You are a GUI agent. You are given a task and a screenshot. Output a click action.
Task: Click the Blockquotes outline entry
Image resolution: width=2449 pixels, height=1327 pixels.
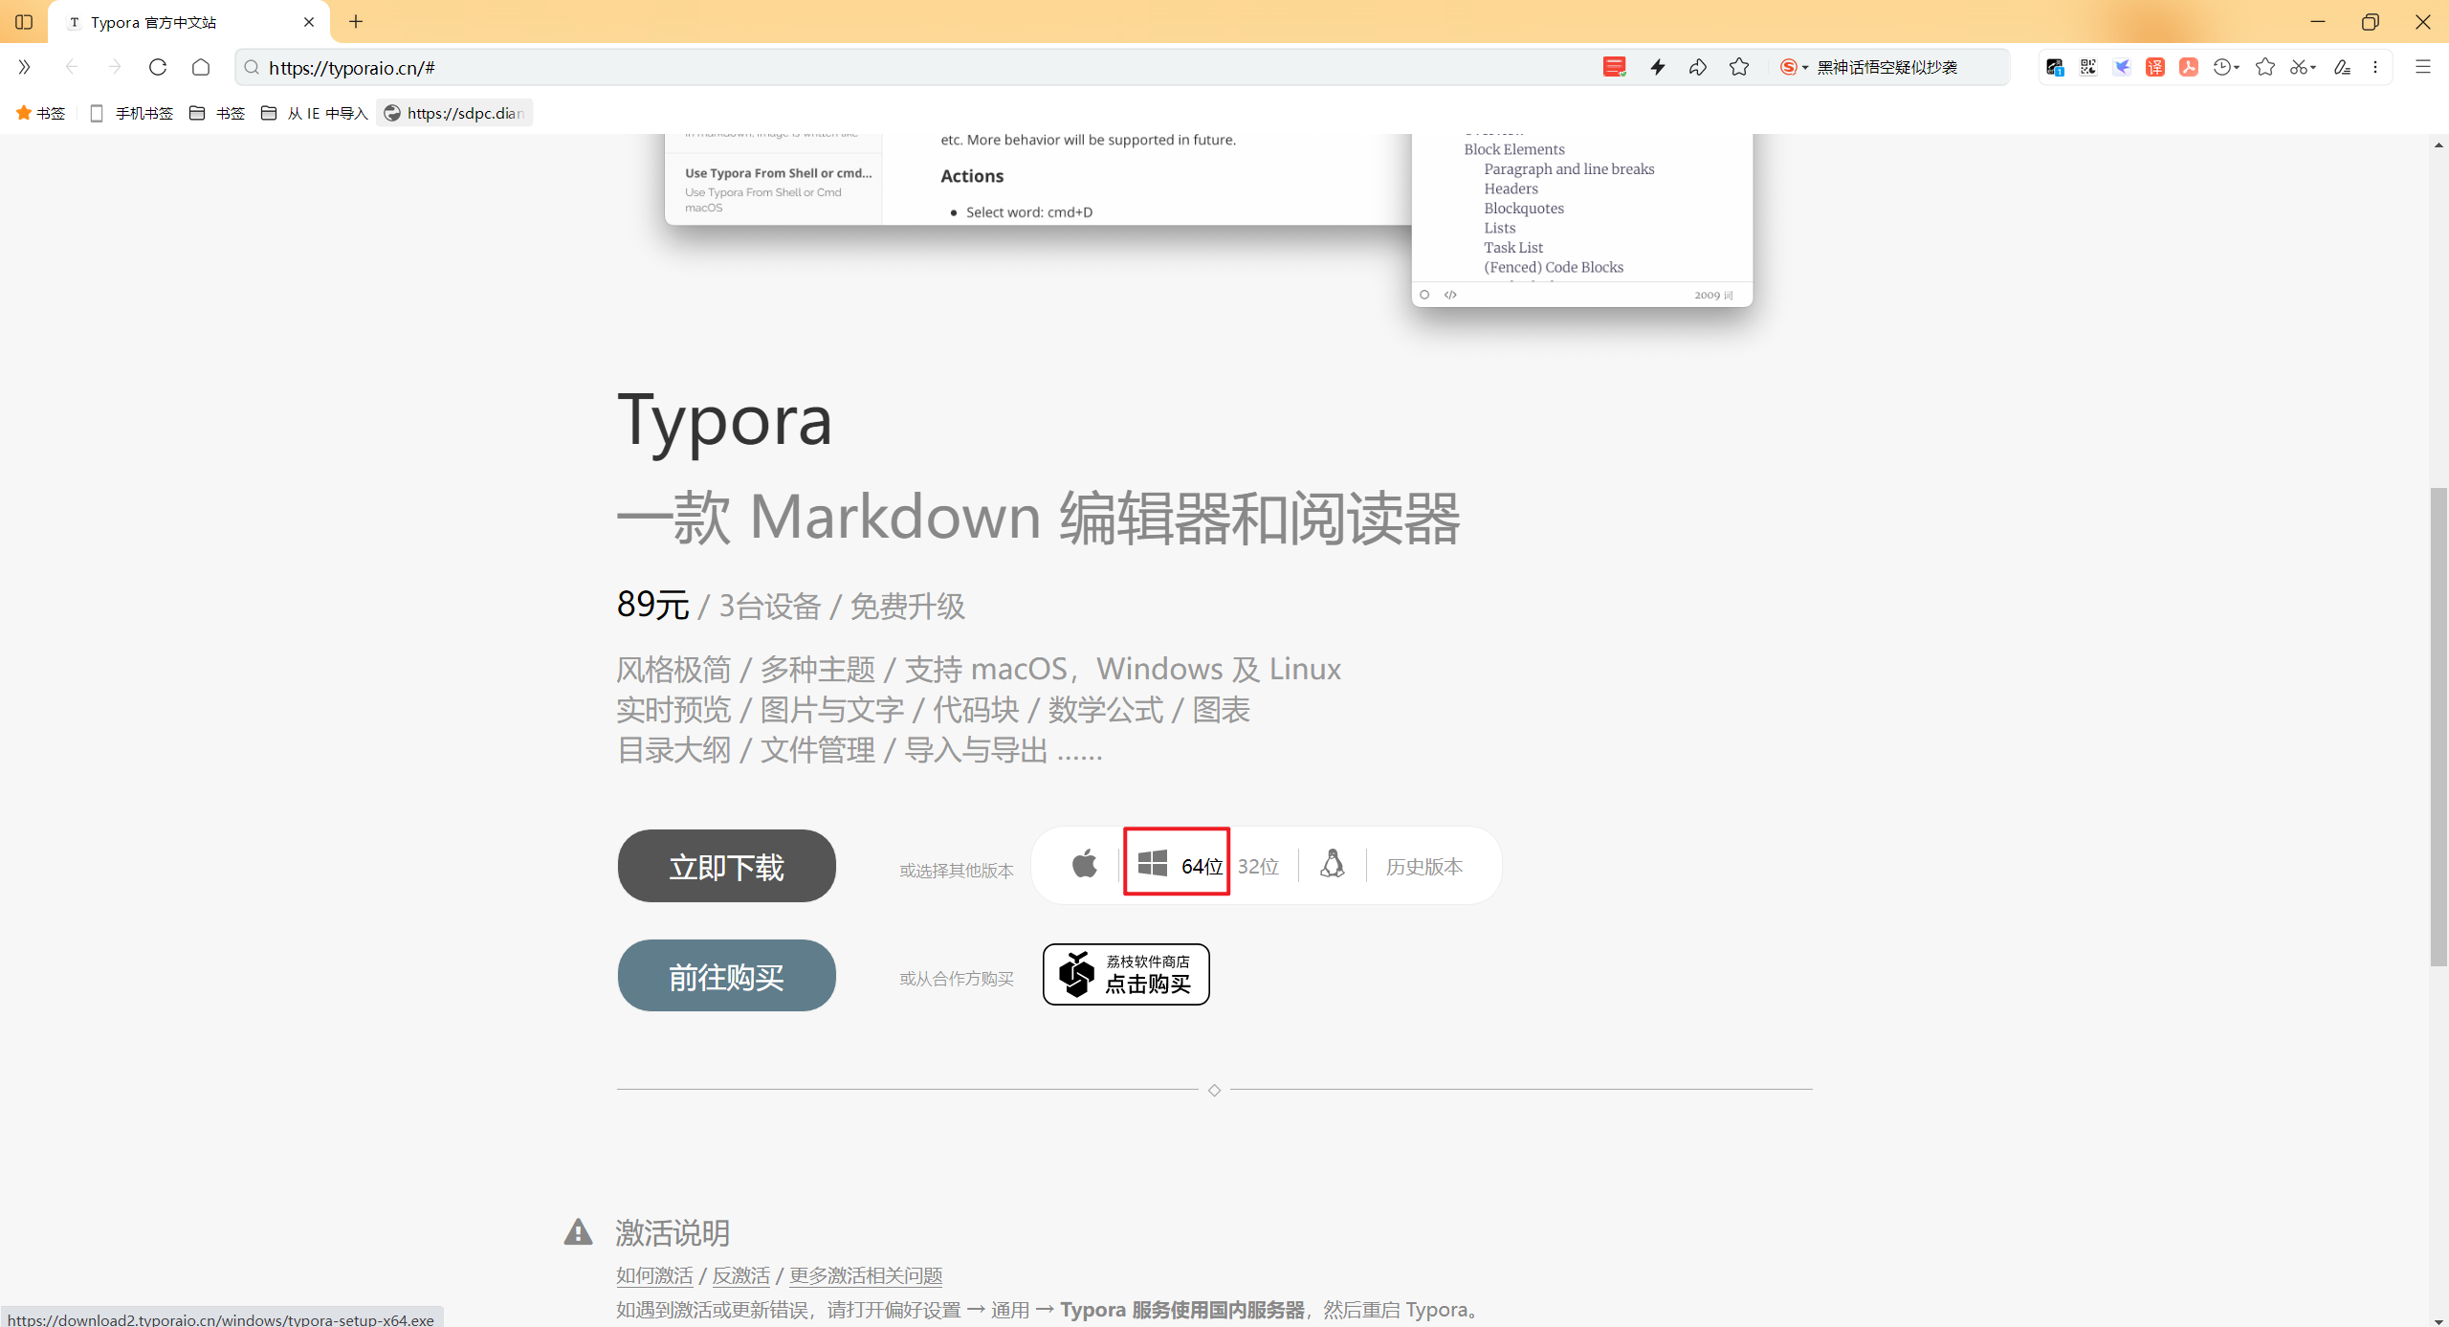pos(1524,209)
